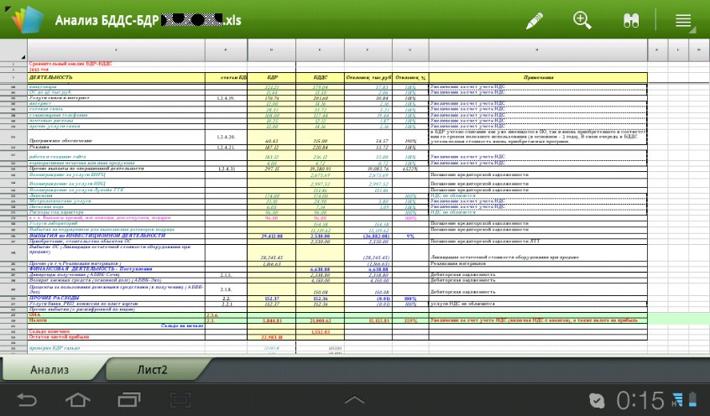Select the Реализация материалов note cell
Screen dimensions: 710x416
coord(538,263)
